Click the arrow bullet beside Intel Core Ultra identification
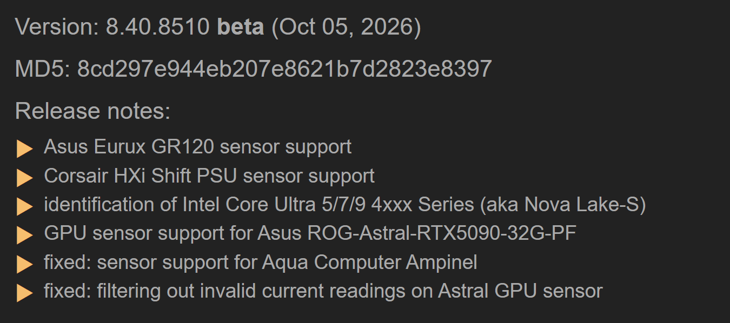Image resolution: width=730 pixels, height=323 pixels. pos(25,206)
